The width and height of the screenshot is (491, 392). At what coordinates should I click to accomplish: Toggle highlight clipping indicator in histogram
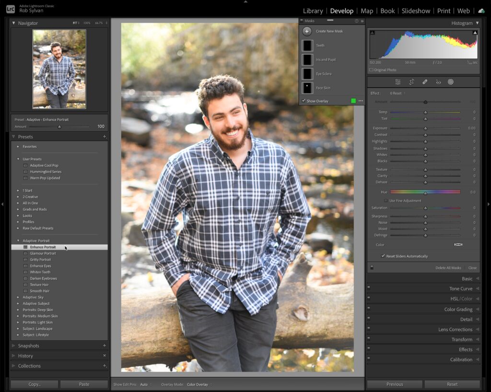click(x=475, y=33)
